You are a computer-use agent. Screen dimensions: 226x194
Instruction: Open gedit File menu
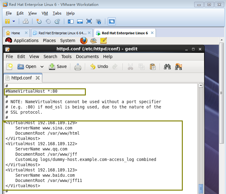coord(9,57)
